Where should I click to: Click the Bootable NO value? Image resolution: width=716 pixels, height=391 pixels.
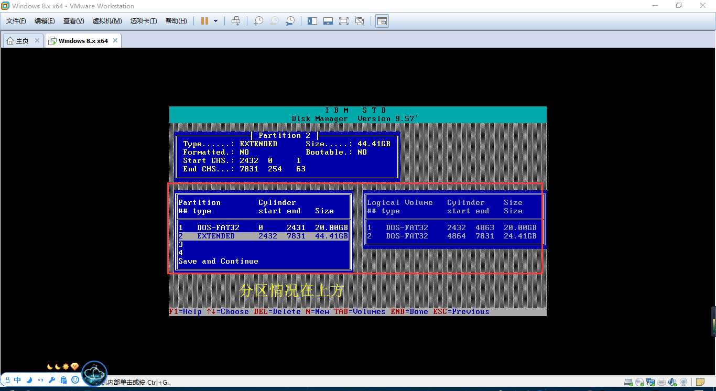coord(362,152)
